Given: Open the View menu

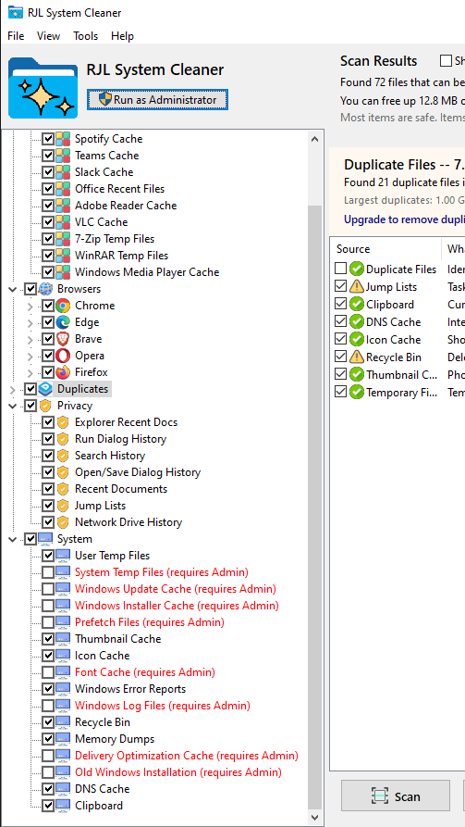Looking at the screenshot, I should tap(48, 36).
